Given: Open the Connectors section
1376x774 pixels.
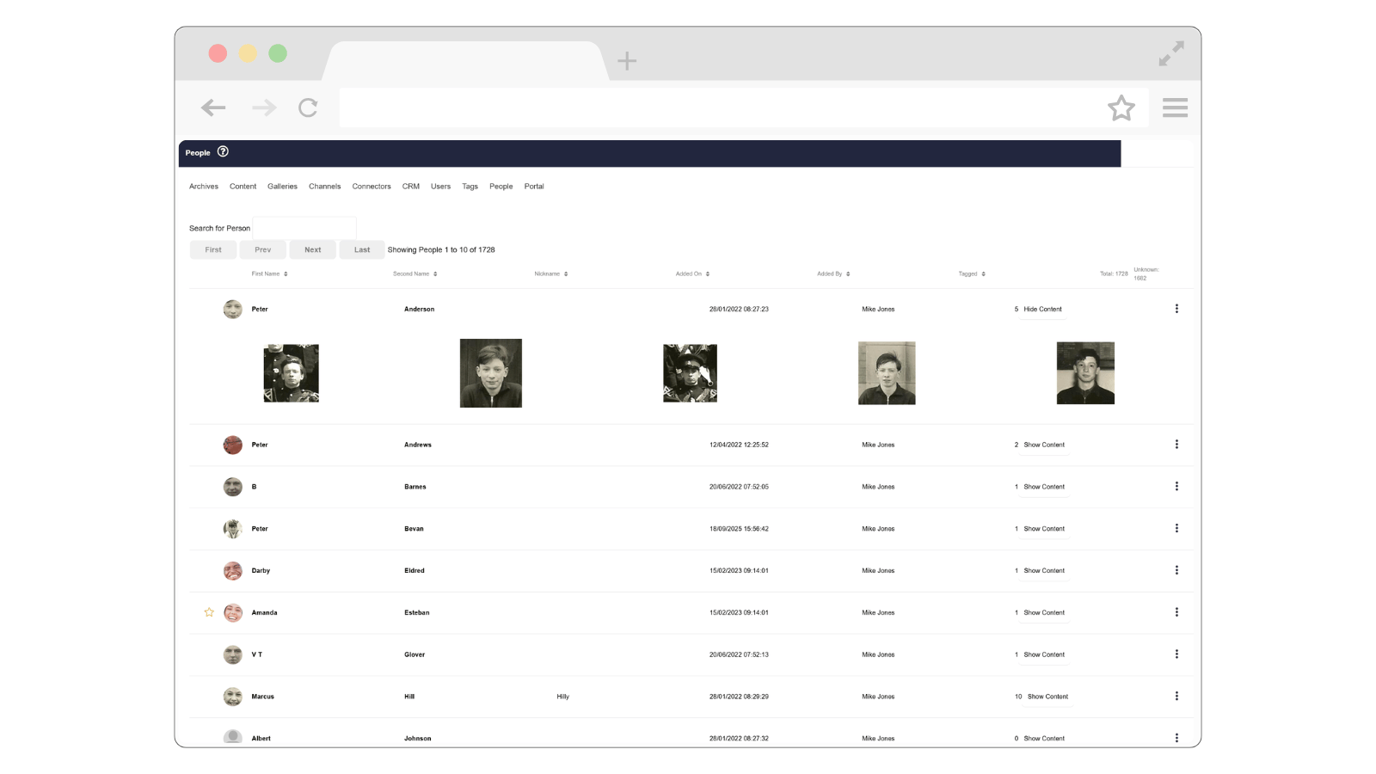Looking at the screenshot, I should coord(371,186).
